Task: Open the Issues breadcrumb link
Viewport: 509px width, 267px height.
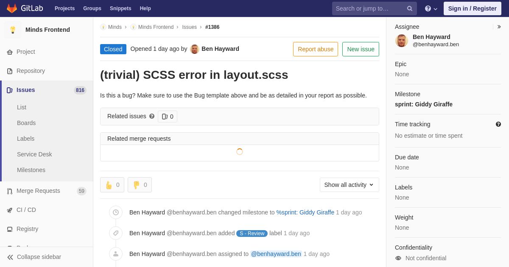Action: pos(190,27)
